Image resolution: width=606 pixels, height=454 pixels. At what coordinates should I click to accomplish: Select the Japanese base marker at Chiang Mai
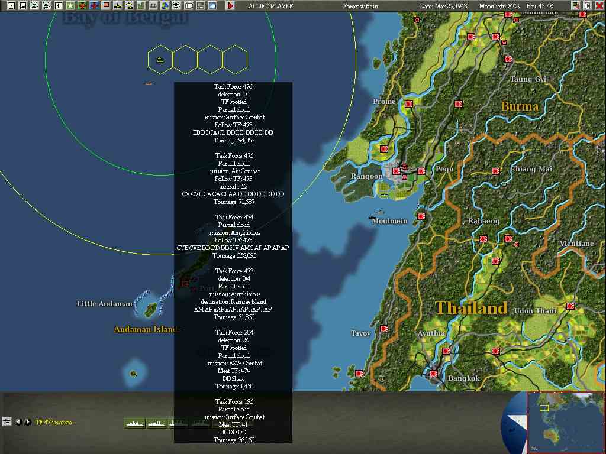496,171
